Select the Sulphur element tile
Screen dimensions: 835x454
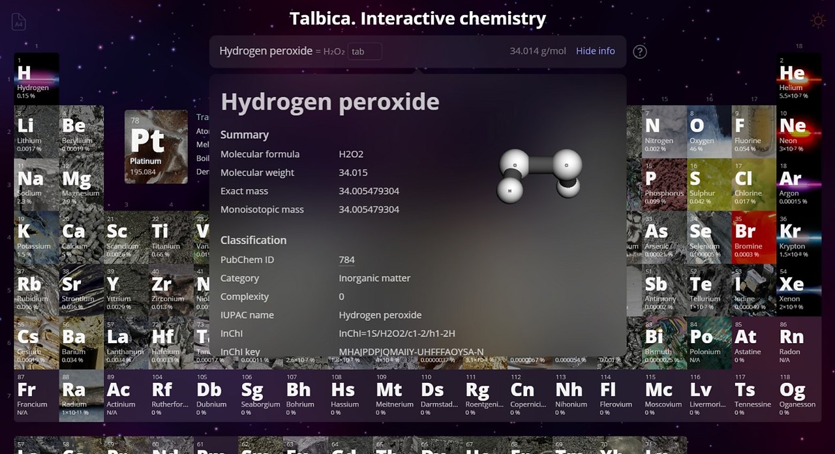[709, 184]
